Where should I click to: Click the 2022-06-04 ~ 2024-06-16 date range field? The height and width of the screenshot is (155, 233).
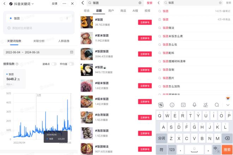(x=39, y=52)
